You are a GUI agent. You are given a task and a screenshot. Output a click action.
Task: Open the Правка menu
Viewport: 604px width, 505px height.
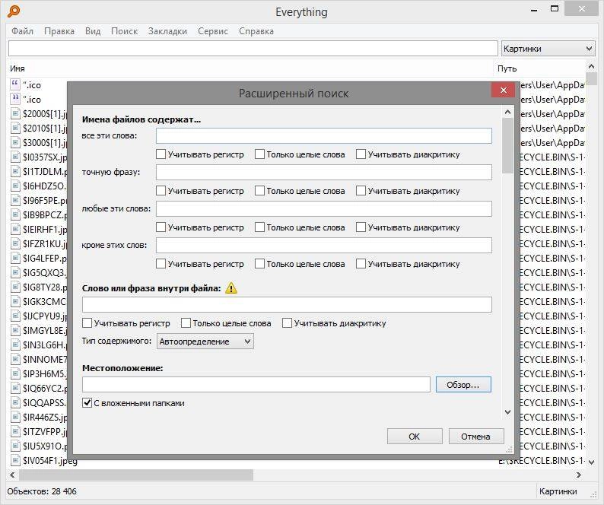59,31
